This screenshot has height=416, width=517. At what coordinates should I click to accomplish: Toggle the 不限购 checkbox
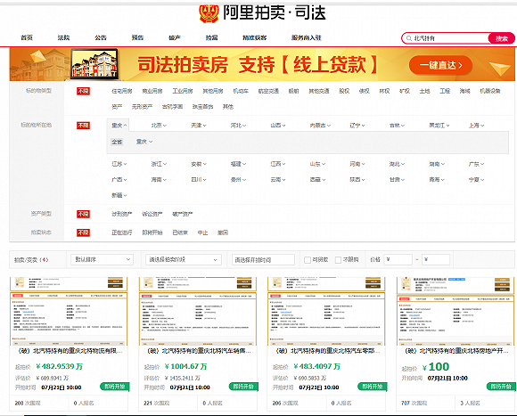338,260
